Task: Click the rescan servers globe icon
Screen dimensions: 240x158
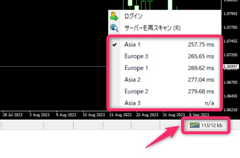Action: point(114,28)
